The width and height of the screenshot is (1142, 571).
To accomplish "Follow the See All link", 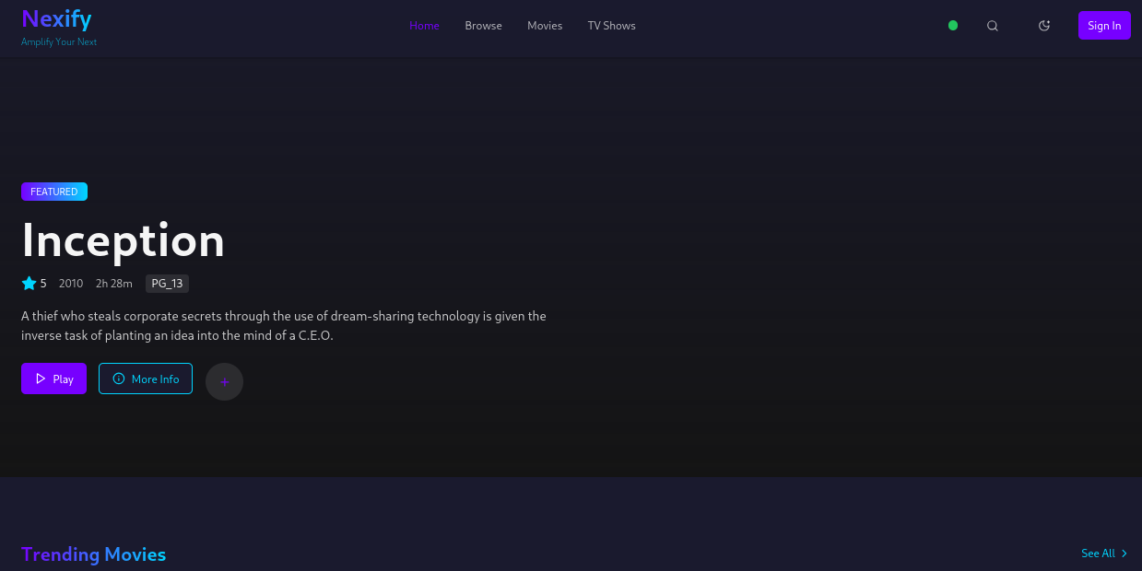I will pyautogui.click(x=1098, y=554).
